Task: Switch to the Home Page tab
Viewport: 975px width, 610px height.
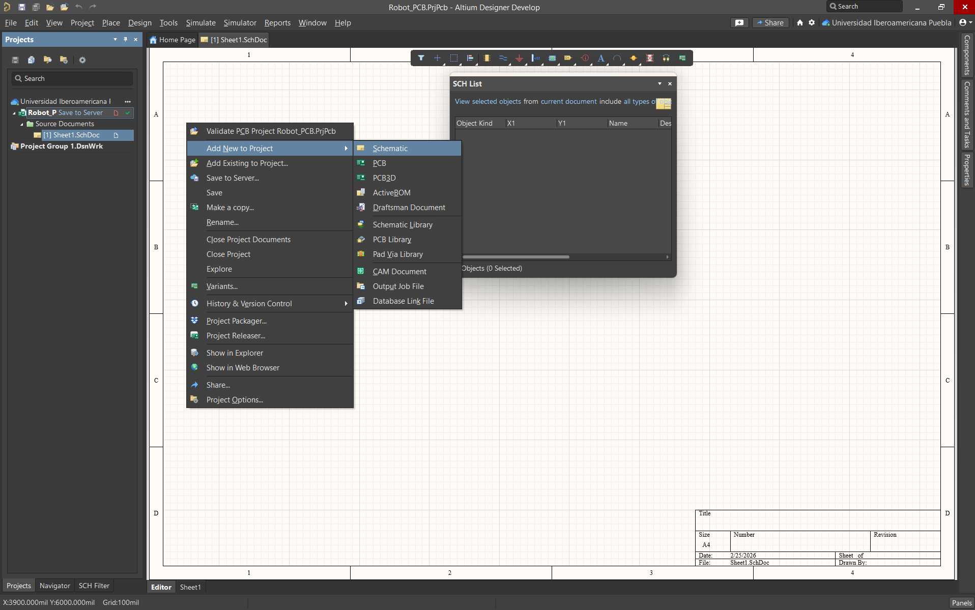Action: (172, 40)
